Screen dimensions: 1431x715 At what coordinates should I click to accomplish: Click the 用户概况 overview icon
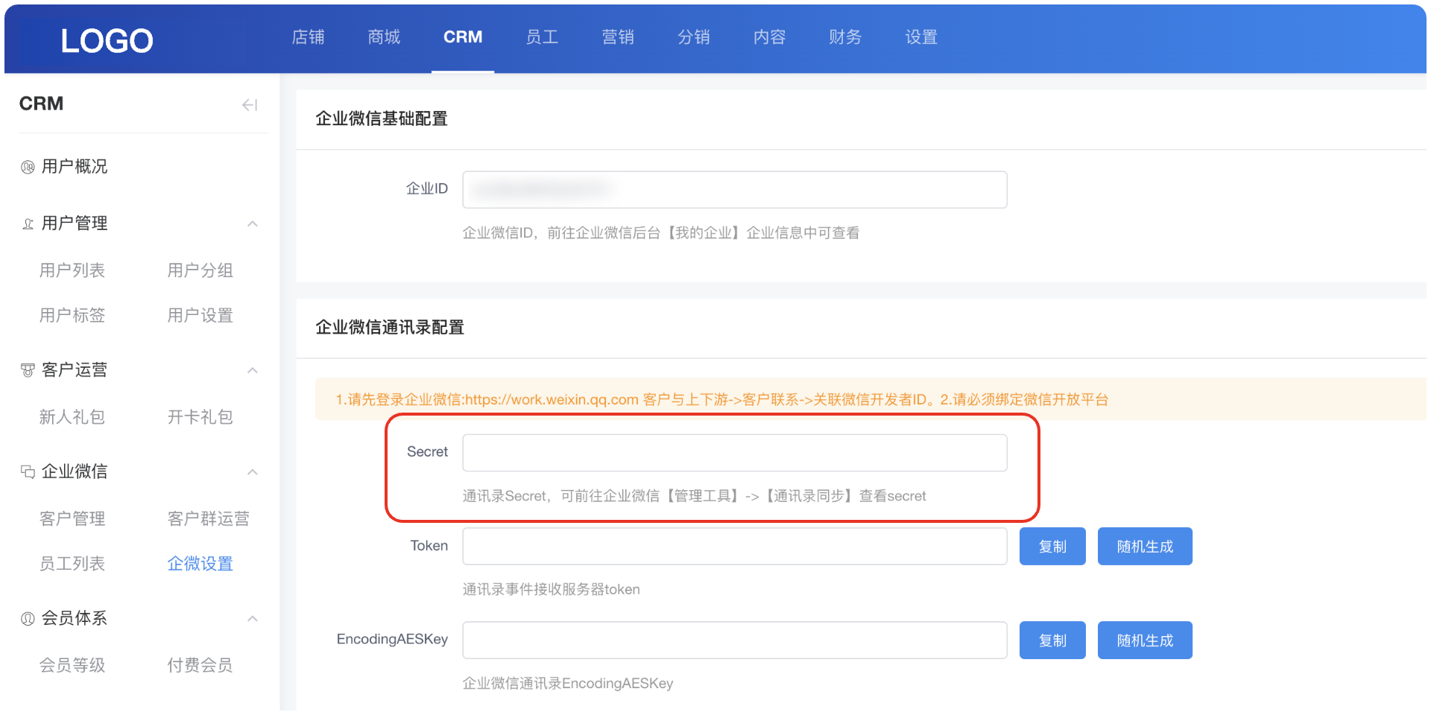point(28,167)
